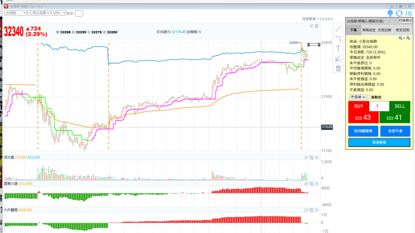Click the zoom in magnifier in order panel
Viewport: 415px width, 233px height.
tap(401, 38)
